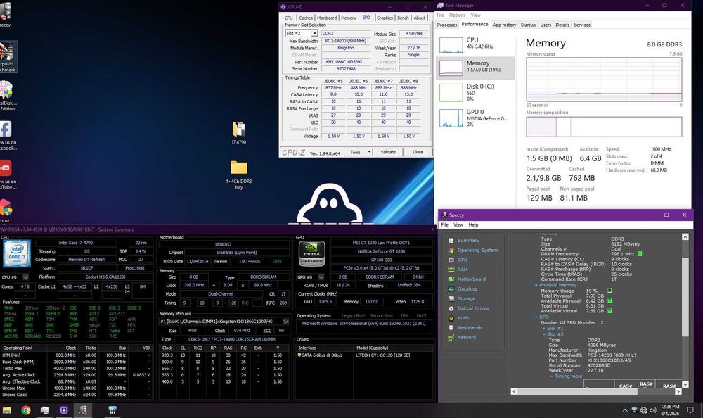Select the Superposition benchmark desktop shortcut
The image size is (703, 418).
pyautogui.click(x=7, y=56)
